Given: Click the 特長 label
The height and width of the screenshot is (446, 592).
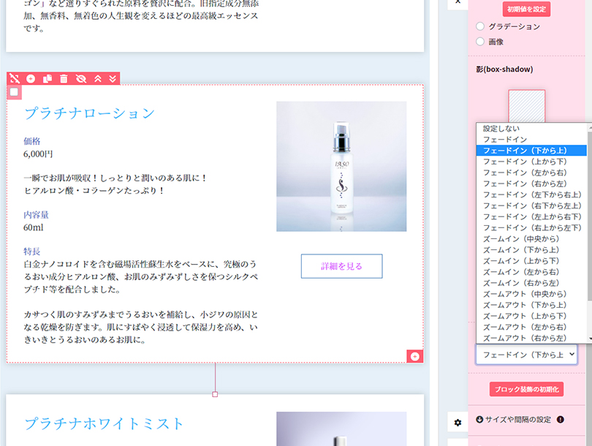Looking at the screenshot, I should 31,252.
